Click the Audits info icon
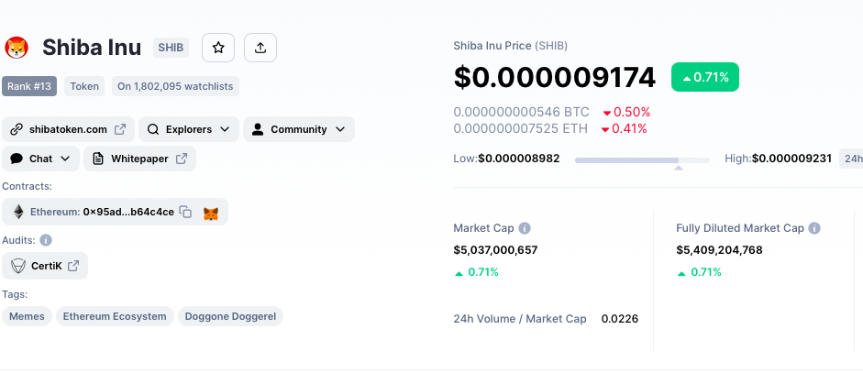 46,240
